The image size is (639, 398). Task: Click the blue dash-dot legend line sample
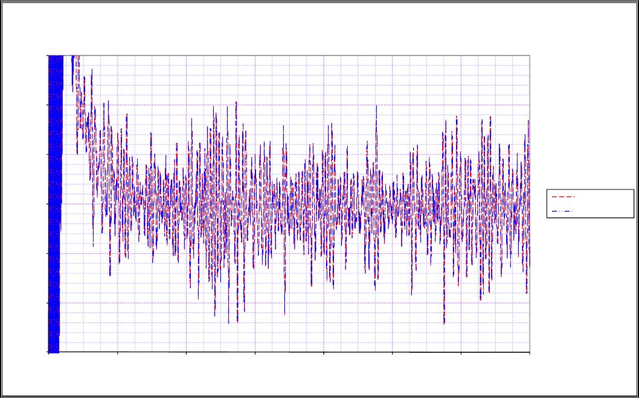tap(562, 211)
